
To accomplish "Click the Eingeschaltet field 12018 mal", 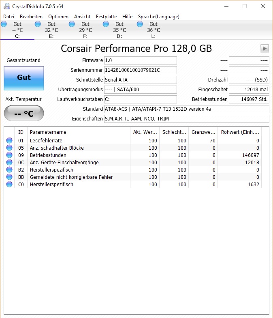I will 249,90.
